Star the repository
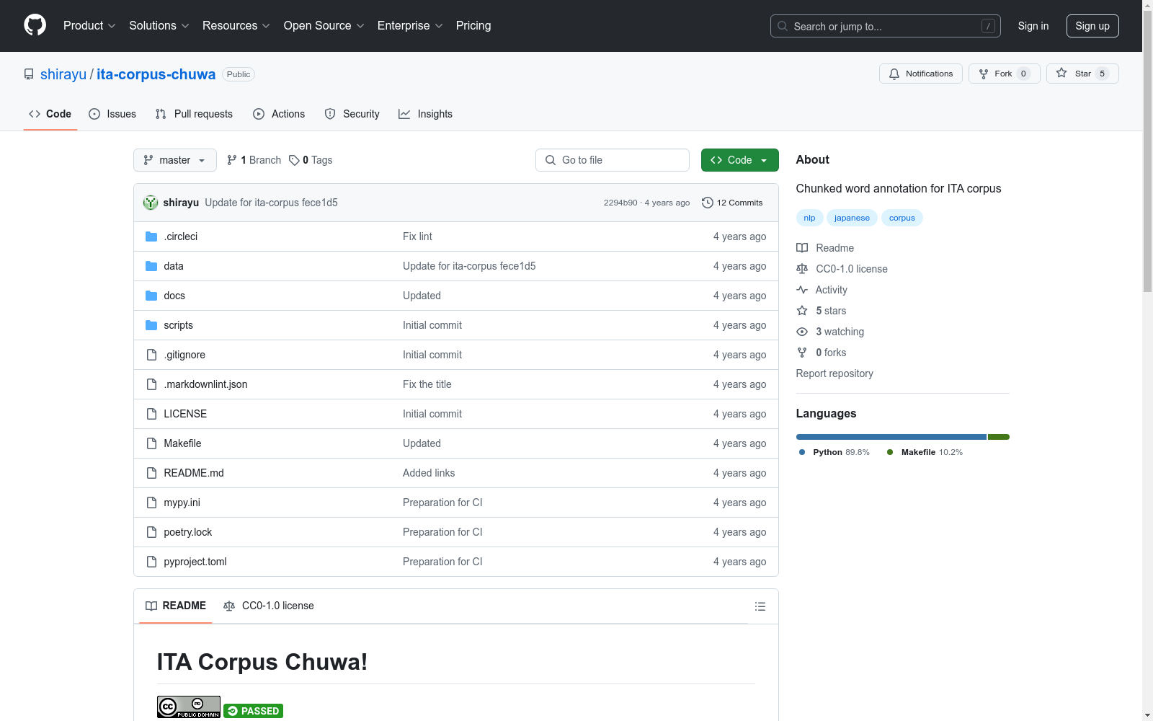The image size is (1153, 721). click(x=1082, y=74)
